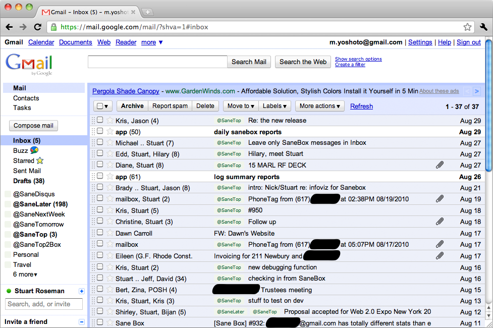
Task: Open Documents from the top bar
Action: (x=76, y=42)
